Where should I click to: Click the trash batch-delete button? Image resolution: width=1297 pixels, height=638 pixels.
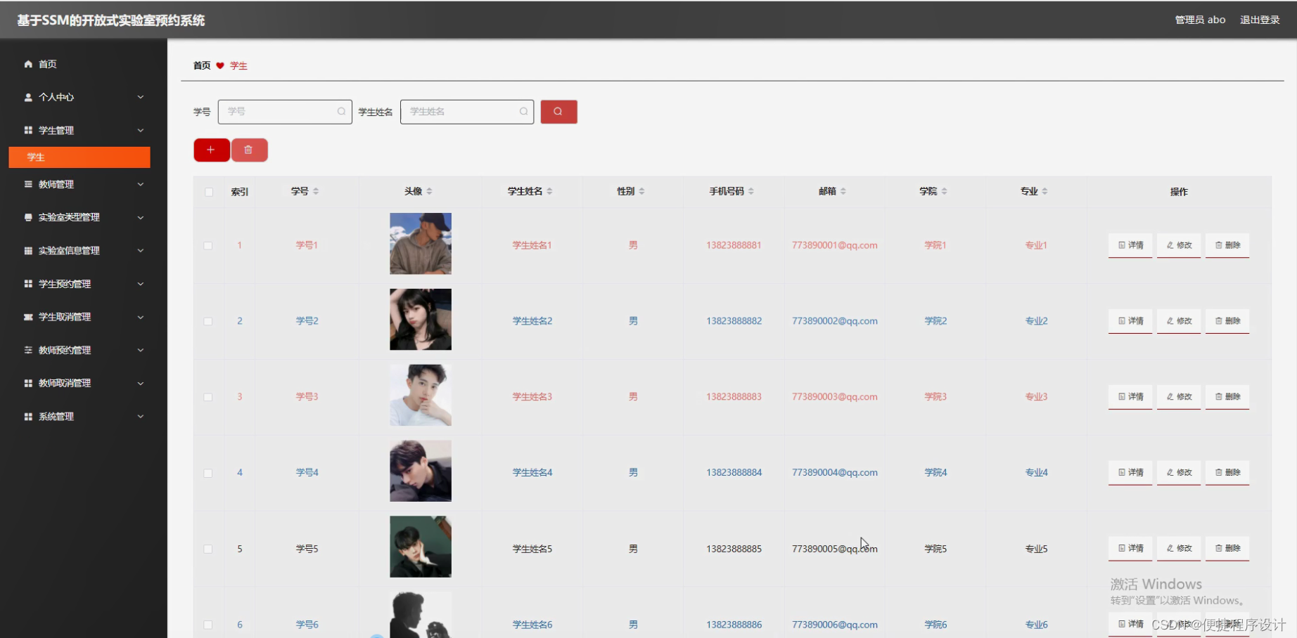click(249, 150)
